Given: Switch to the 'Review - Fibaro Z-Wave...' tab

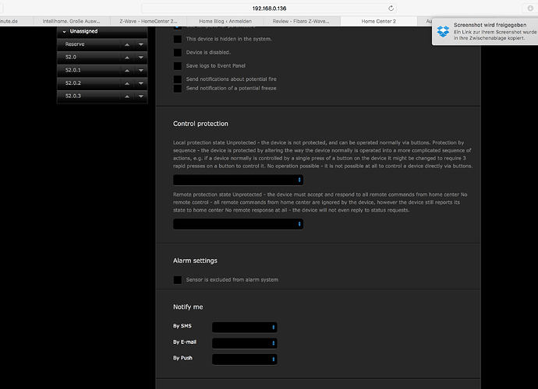Looking at the screenshot, I should (x=301, y=21).
